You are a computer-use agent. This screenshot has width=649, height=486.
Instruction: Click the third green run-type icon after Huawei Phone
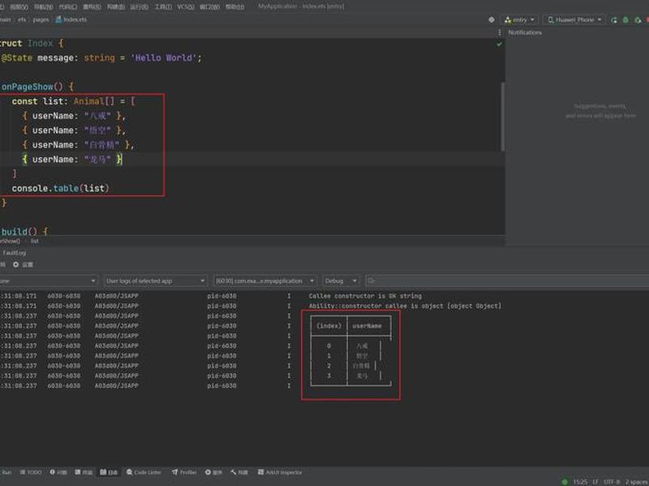638,19
